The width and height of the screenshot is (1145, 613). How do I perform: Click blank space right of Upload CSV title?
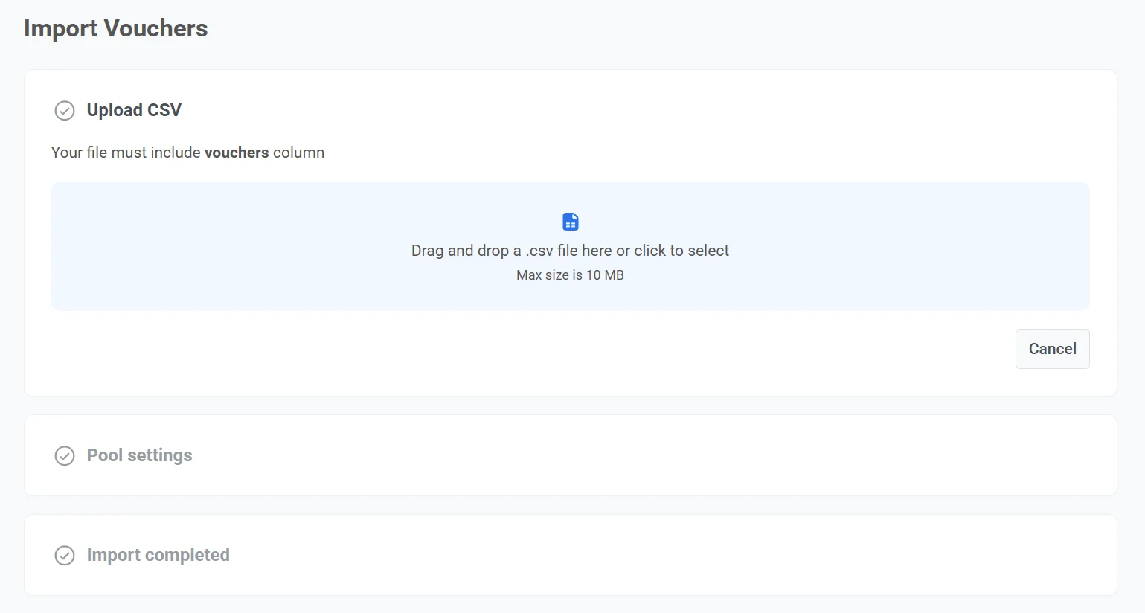[x=632, y=110]
